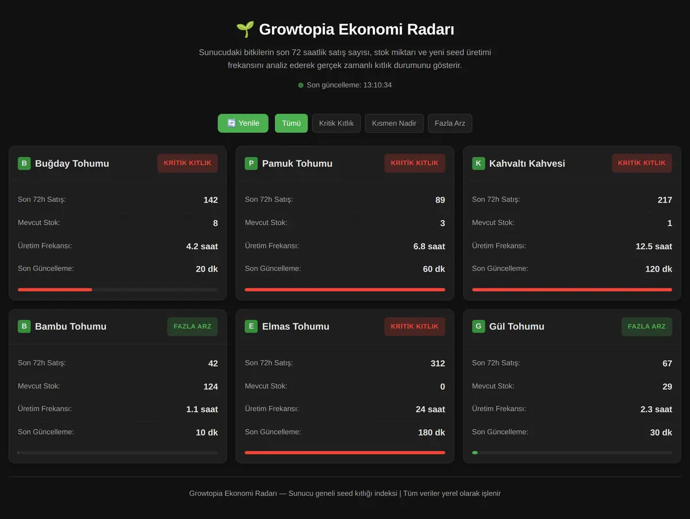Click the B icon next to Bambu Tohumu
The width and height of the screenshot is (690, 519).
click(x=24, y=326)
